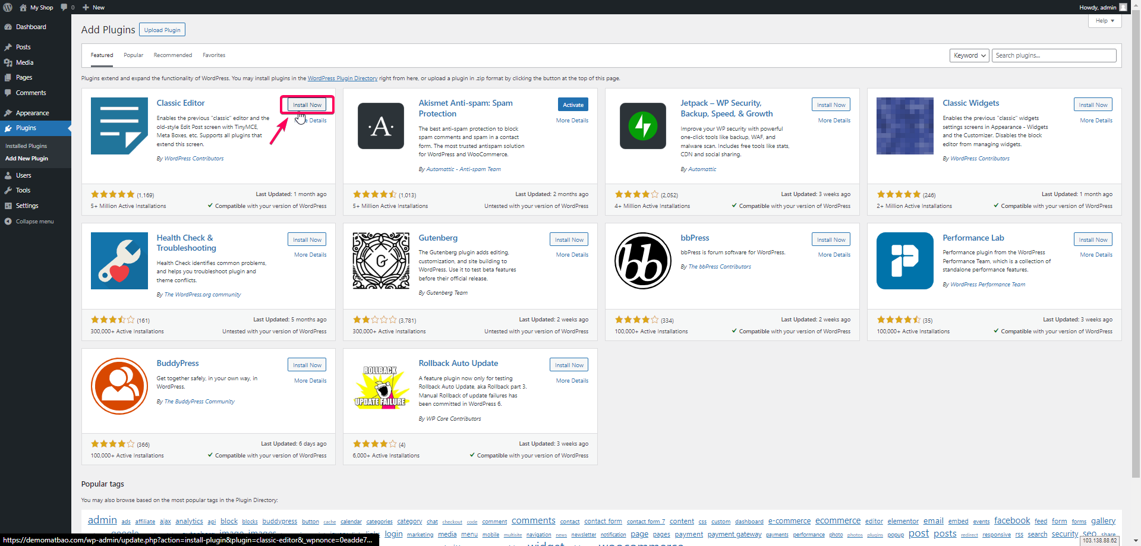
Task: Click the Classic Widgets plugin icon
Action: point(905,126)
